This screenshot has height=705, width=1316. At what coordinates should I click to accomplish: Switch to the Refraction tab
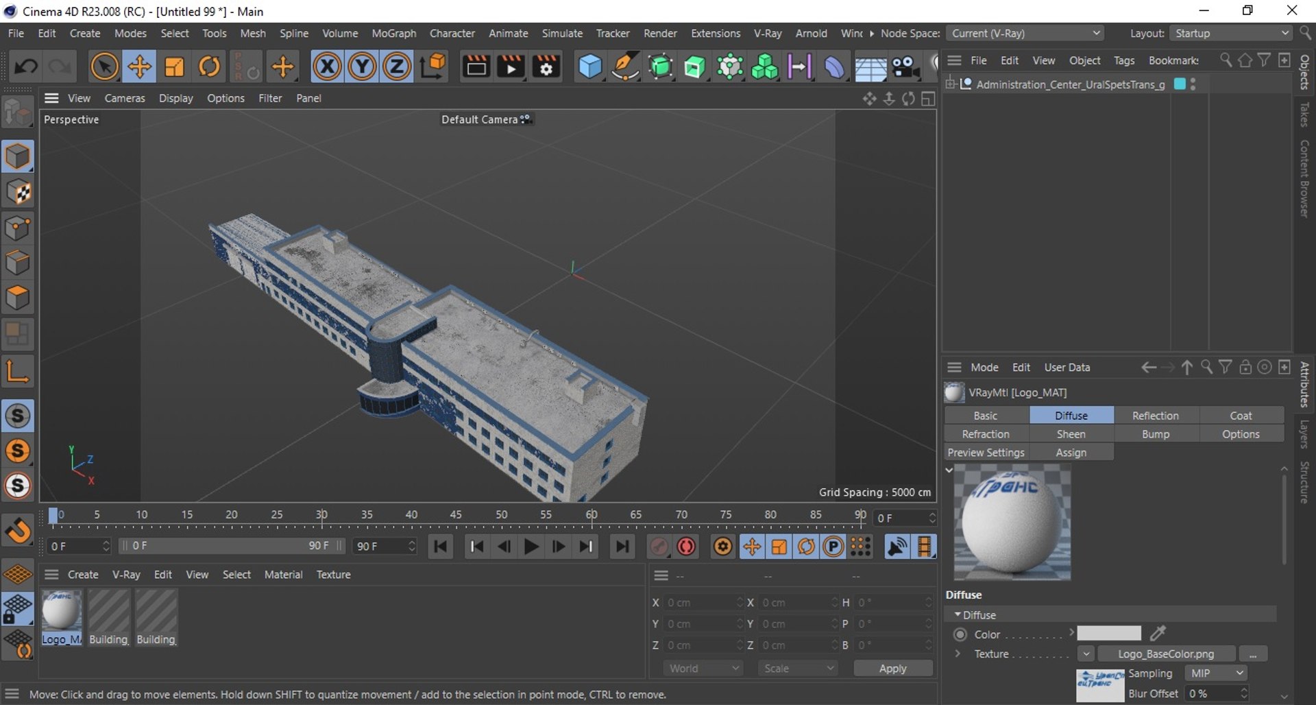click(986, 434)
